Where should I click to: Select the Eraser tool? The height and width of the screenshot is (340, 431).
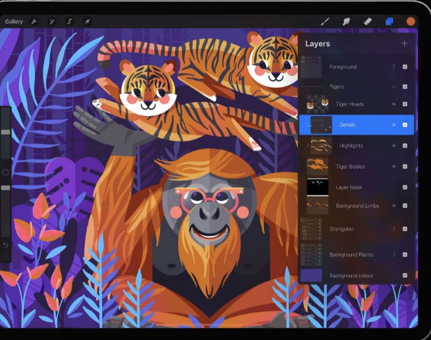coord(367,21)
